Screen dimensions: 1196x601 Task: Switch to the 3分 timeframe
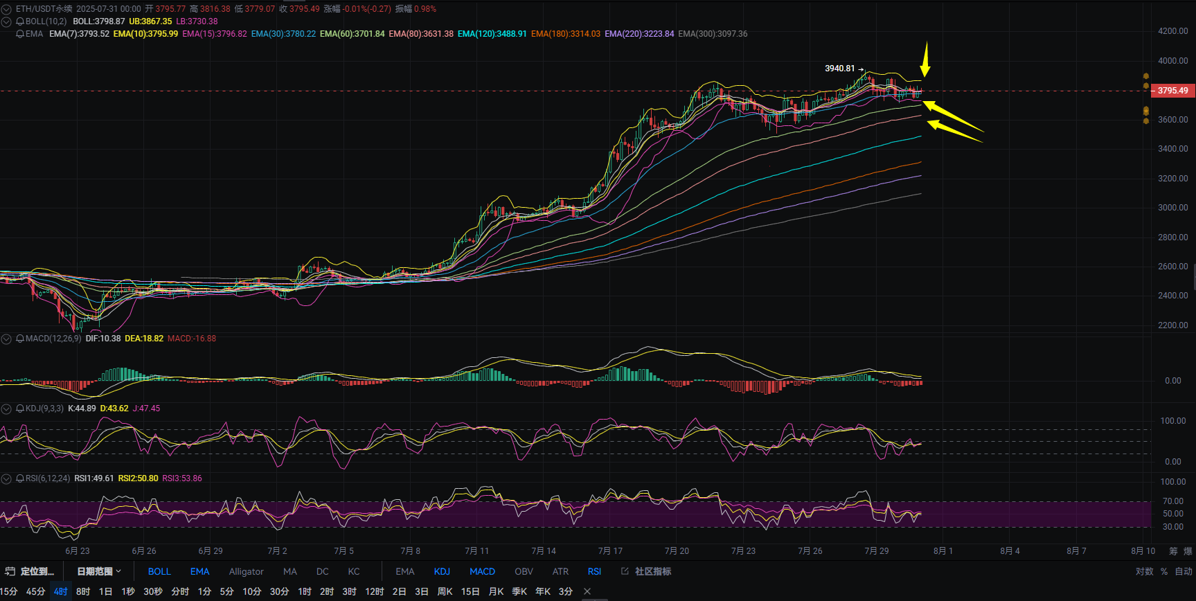click(566, 591)
